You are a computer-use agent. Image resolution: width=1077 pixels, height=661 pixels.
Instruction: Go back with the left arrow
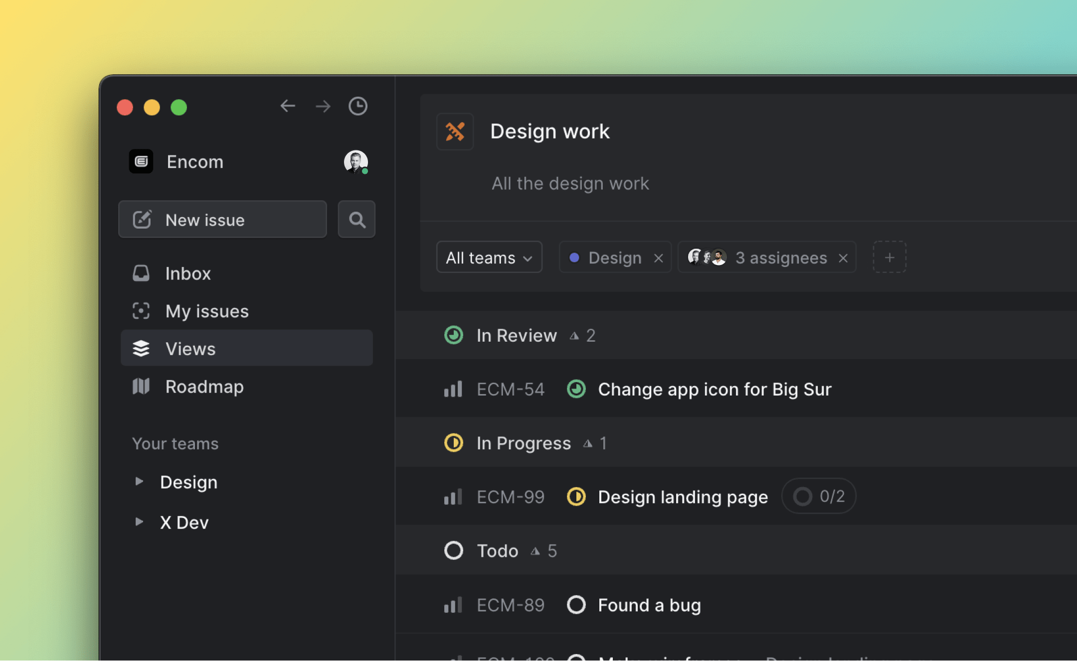tap(288, 106)
